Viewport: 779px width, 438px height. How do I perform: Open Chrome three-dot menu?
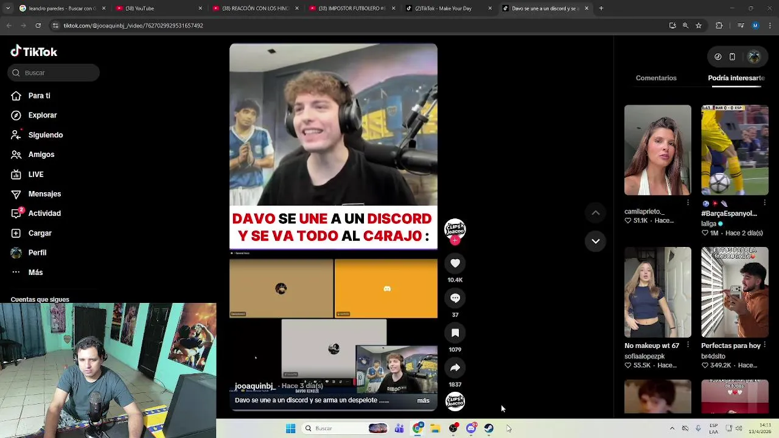(x=770, y=26)
